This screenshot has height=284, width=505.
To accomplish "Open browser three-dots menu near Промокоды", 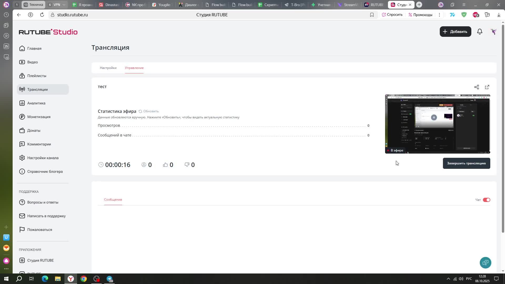I will [x=439, y=15].
